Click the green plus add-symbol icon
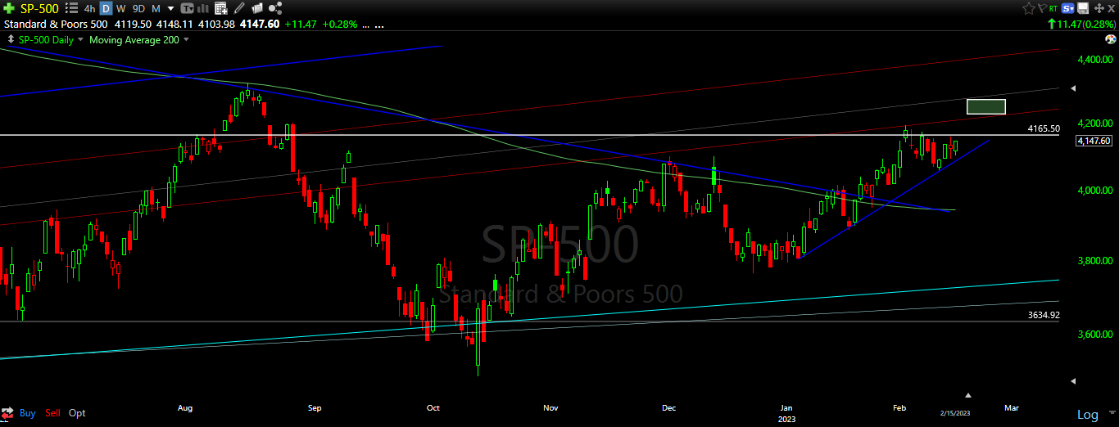Image resolution: width=1119 pixels, height=427 pixels. tap(9, 8)
